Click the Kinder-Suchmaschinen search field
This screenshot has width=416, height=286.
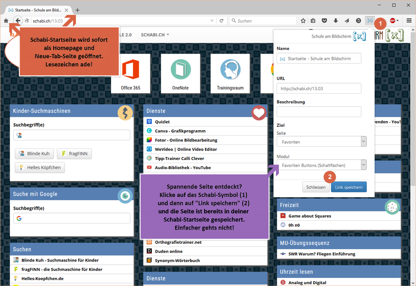pyautogui.click(x=72, y=135)
